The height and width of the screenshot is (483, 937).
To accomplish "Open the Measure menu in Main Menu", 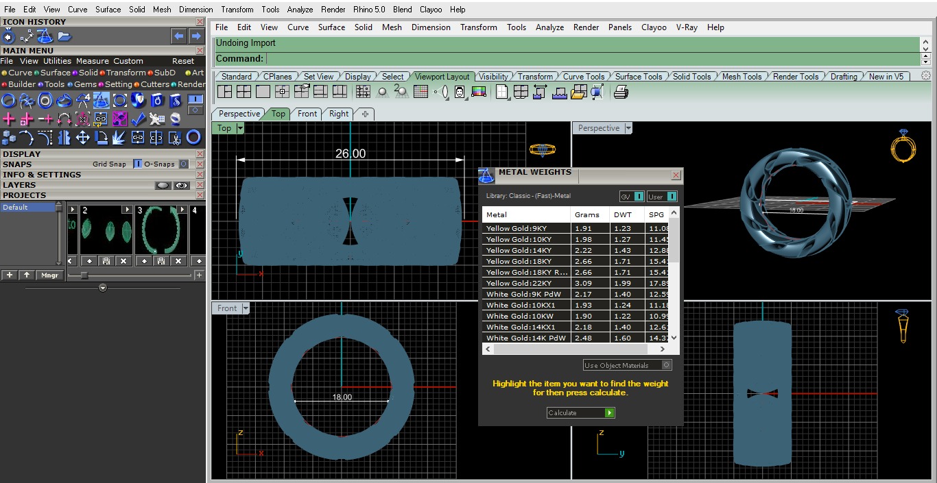I will 93,61.
